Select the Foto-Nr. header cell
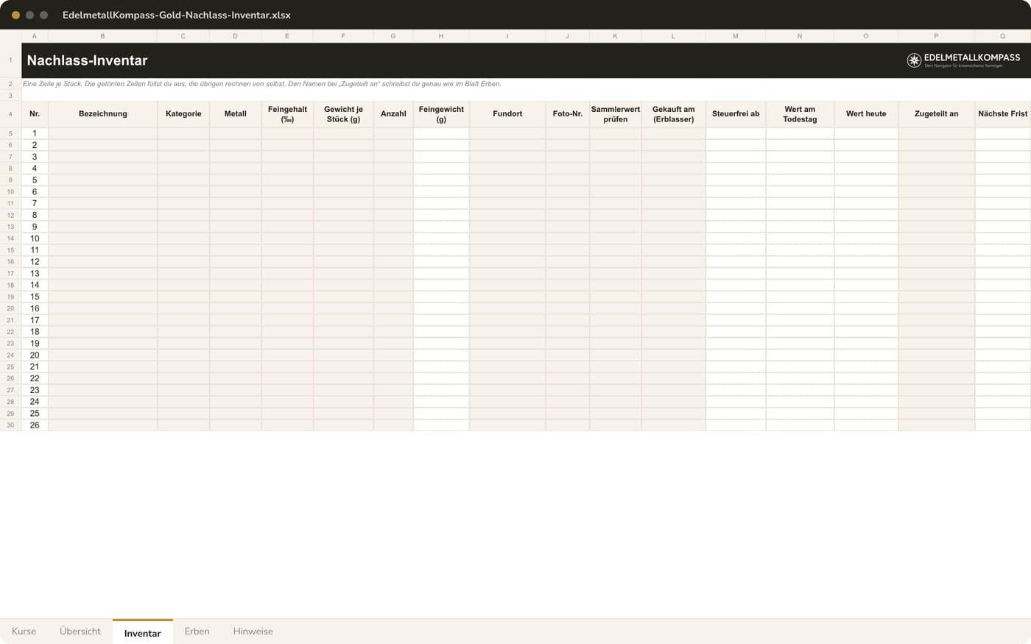The height and width of the screenshot is (644, 1031). 568,114
